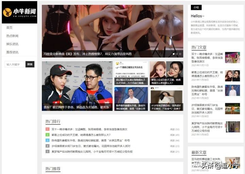Click the main carousel banner image

point(113,31)
